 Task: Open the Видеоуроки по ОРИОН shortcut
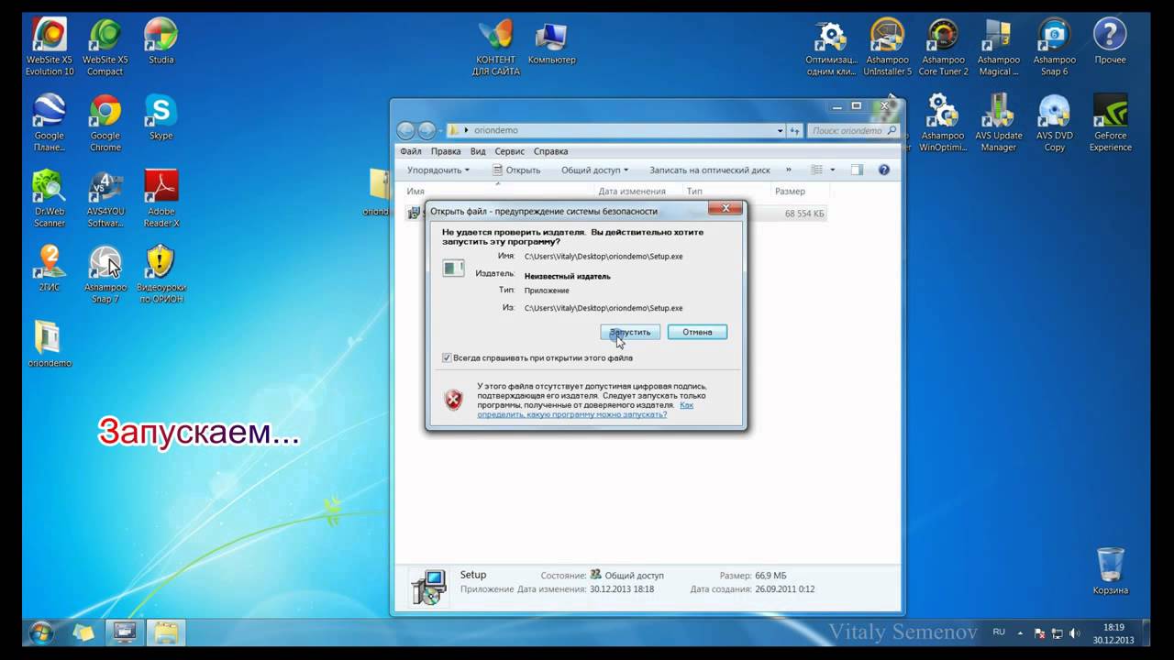point(161,274)
